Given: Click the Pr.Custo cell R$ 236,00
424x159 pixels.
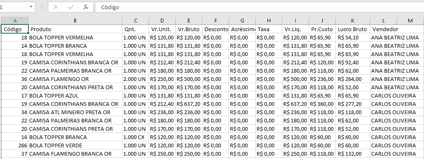Looking at the screenshot, I should (x=322, y=79).
